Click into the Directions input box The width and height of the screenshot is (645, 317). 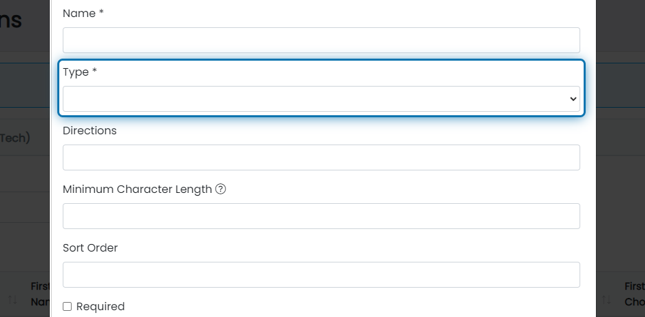(x=321, y=157)
